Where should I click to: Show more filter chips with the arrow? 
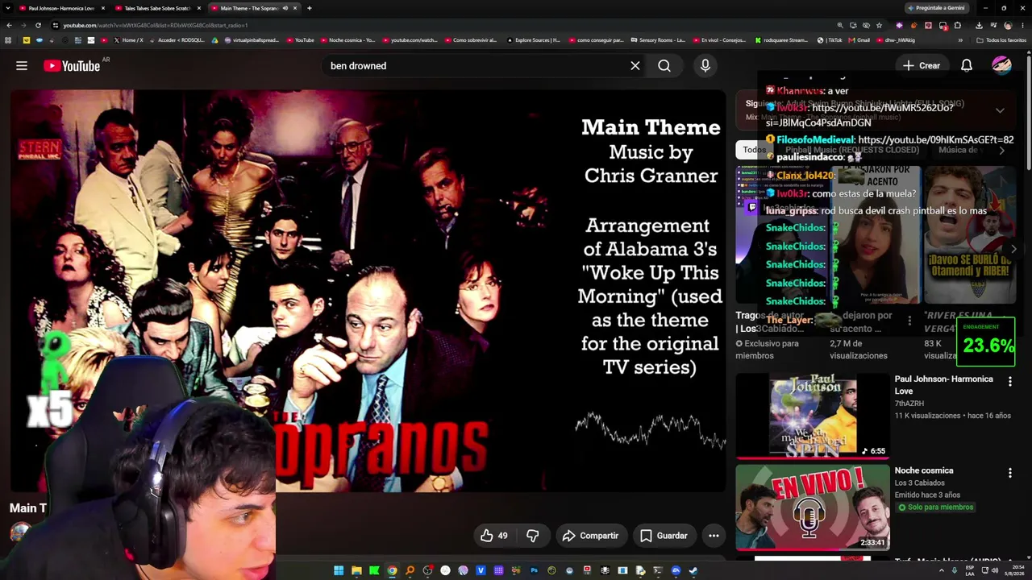pos(1002,150)
